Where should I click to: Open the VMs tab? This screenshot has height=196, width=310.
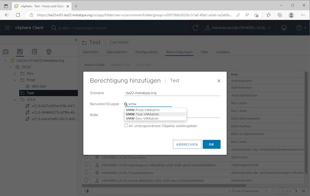pos(204,52)
